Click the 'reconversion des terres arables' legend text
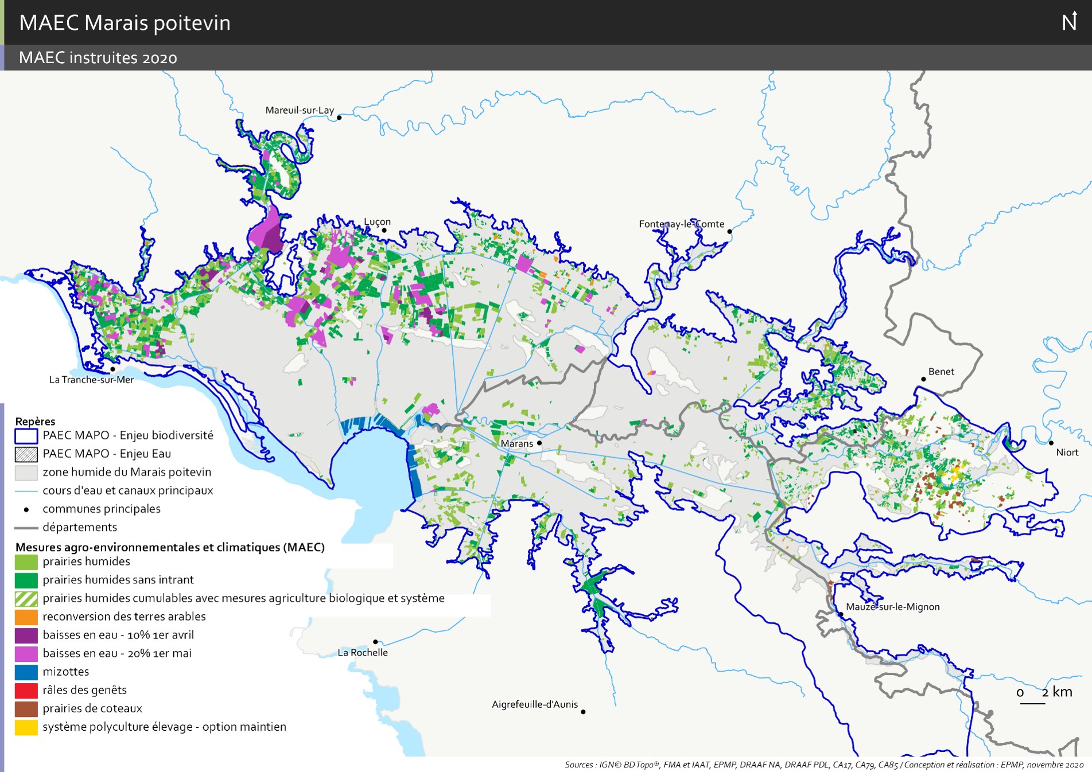 pyautogui.click(x=124, y=617)
